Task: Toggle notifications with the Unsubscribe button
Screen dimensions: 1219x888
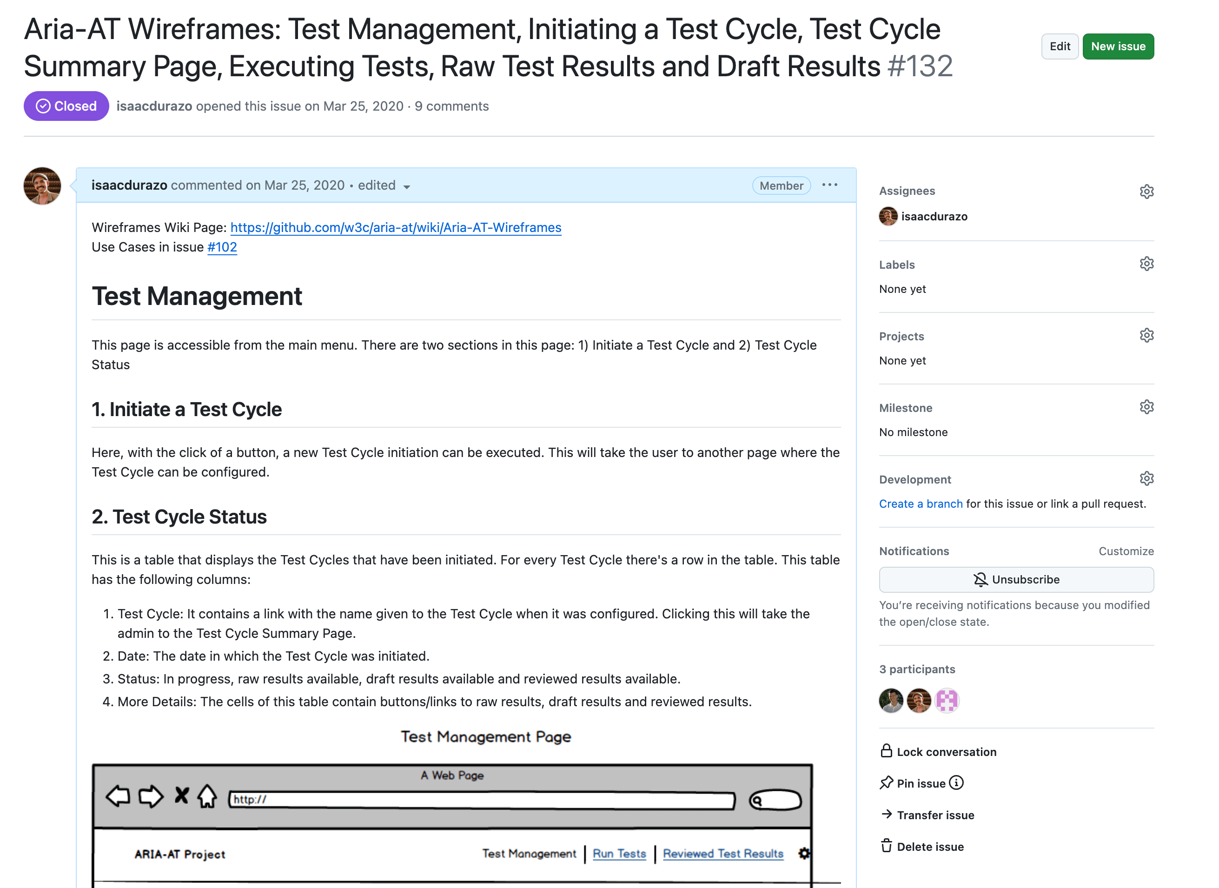Action: point(1016,579)
